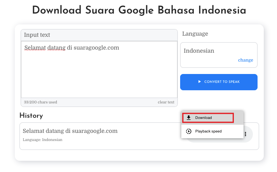Click the History heading
277x172 pixels.
pos(31,116)
